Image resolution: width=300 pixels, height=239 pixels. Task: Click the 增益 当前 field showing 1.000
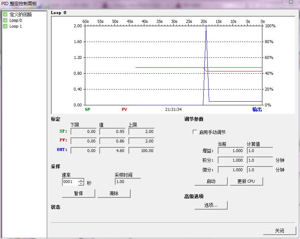tap(231, 151)
